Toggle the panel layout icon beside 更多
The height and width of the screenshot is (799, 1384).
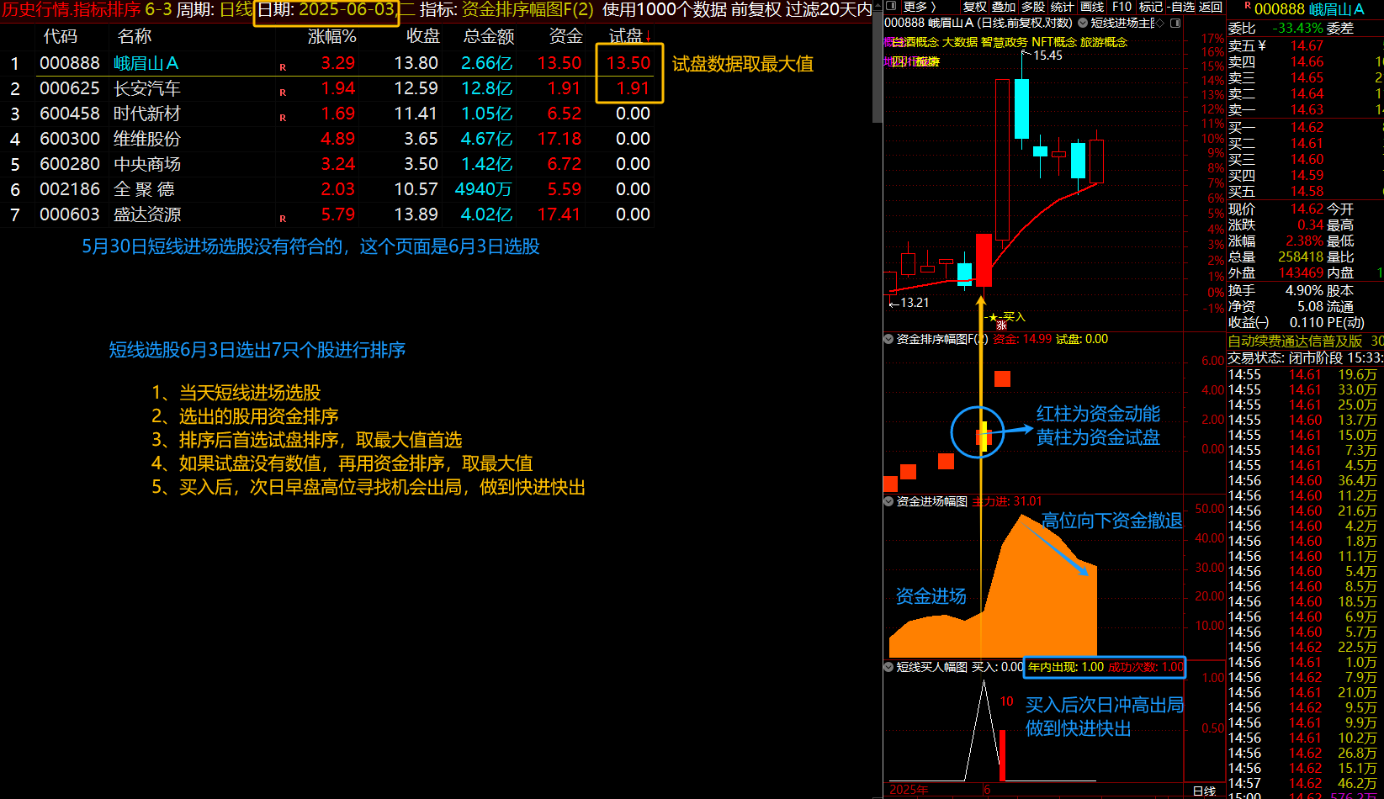pyautogui.click(x=893, y=7)
